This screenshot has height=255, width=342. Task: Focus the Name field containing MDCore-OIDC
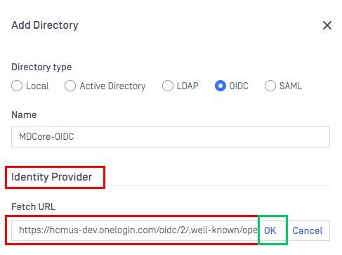[171, 137]
